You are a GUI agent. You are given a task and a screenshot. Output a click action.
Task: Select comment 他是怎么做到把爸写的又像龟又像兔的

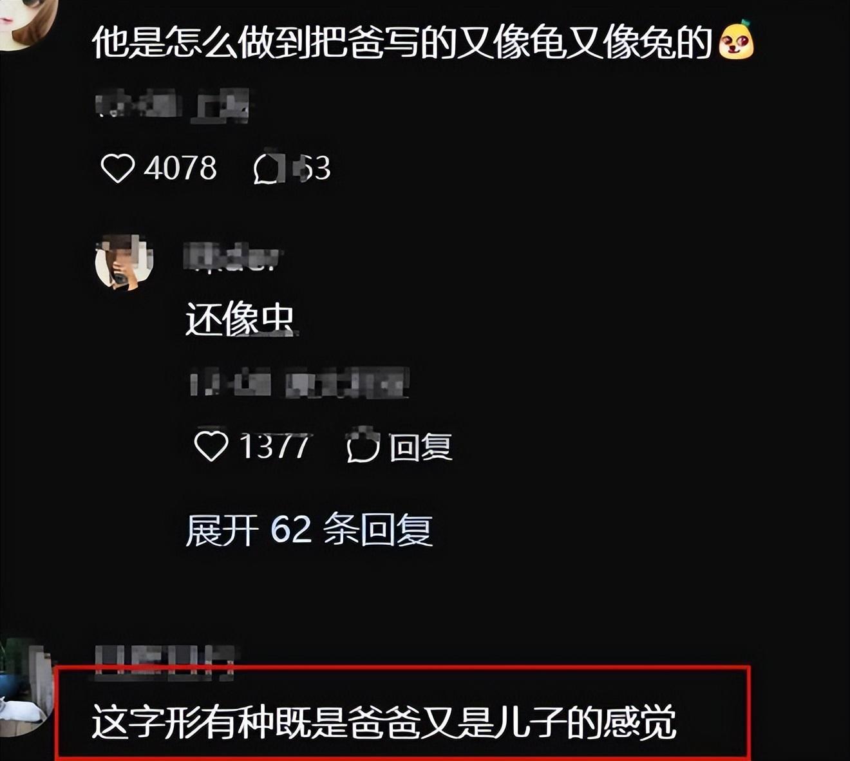click(x=402, y=42)
